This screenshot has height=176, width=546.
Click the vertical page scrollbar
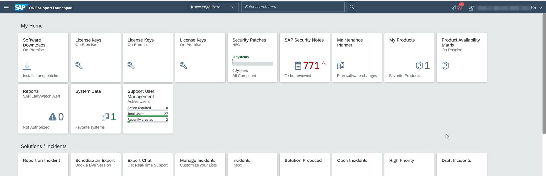pyautogui.click(x=544, y=74)
